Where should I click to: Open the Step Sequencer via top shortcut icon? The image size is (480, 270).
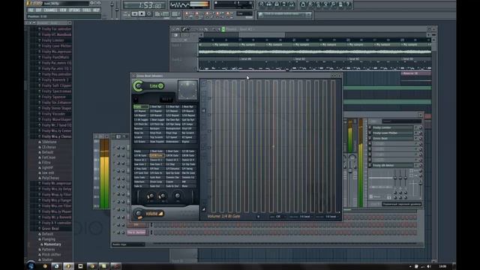click(269, 4)
